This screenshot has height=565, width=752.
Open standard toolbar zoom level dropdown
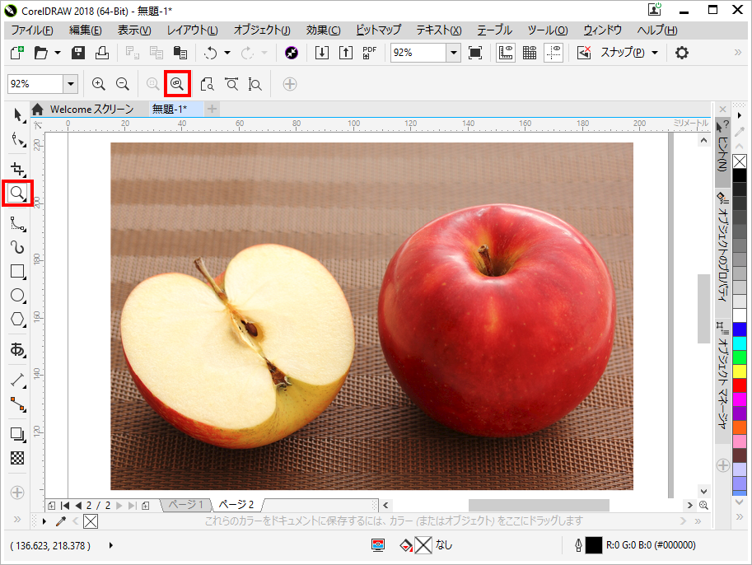pyautogui.click(x=454, y=53)
